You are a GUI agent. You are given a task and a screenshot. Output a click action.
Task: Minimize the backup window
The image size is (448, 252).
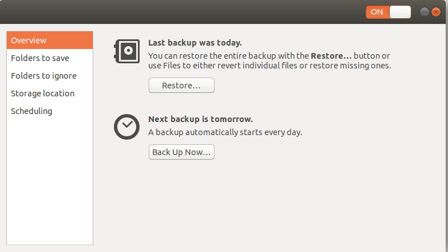point(424,11)
